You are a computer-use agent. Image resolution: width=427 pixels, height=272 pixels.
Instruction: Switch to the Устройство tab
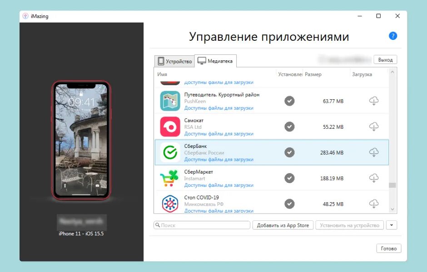coord(174,61)
